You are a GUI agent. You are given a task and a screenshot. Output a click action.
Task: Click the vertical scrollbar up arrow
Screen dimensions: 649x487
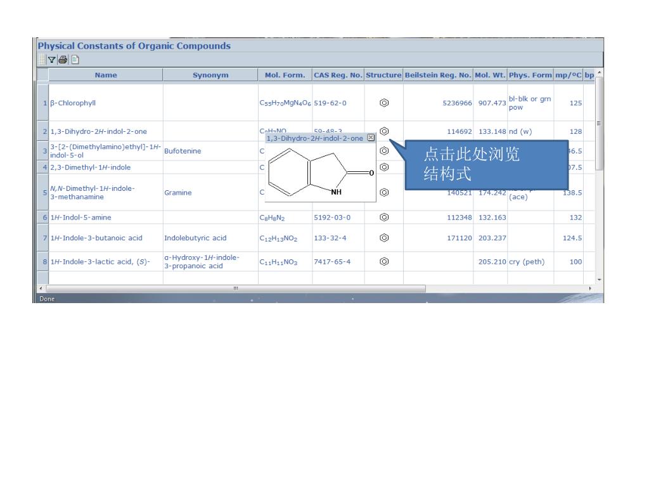point(600,72)
